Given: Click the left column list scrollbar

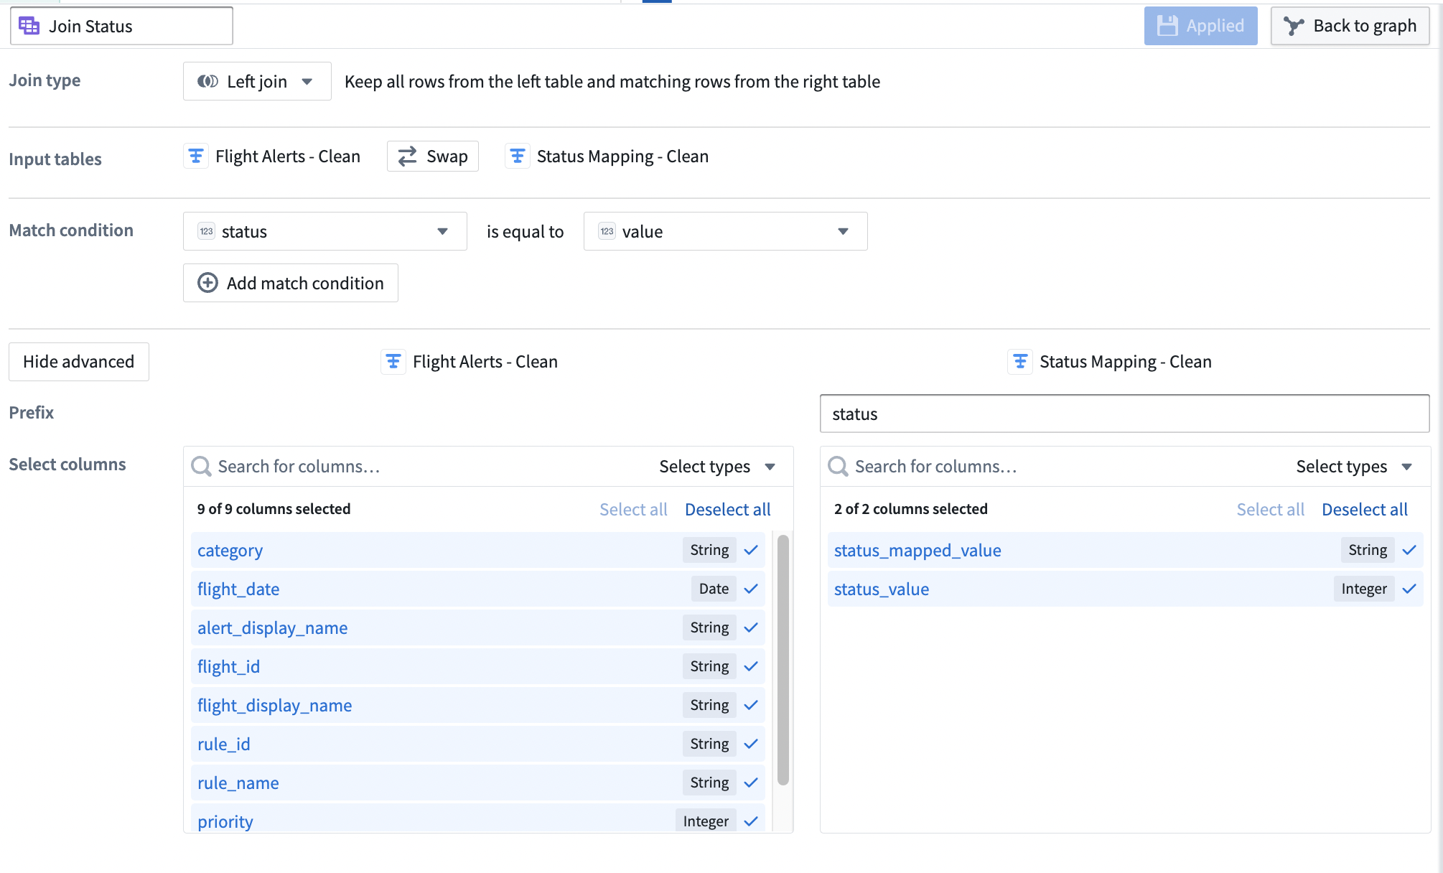Looking at the screenshot, I should point(783,660).
